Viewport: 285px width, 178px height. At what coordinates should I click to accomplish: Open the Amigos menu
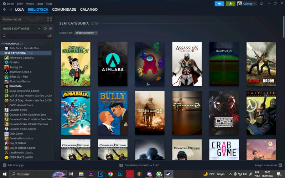(30, 4)
